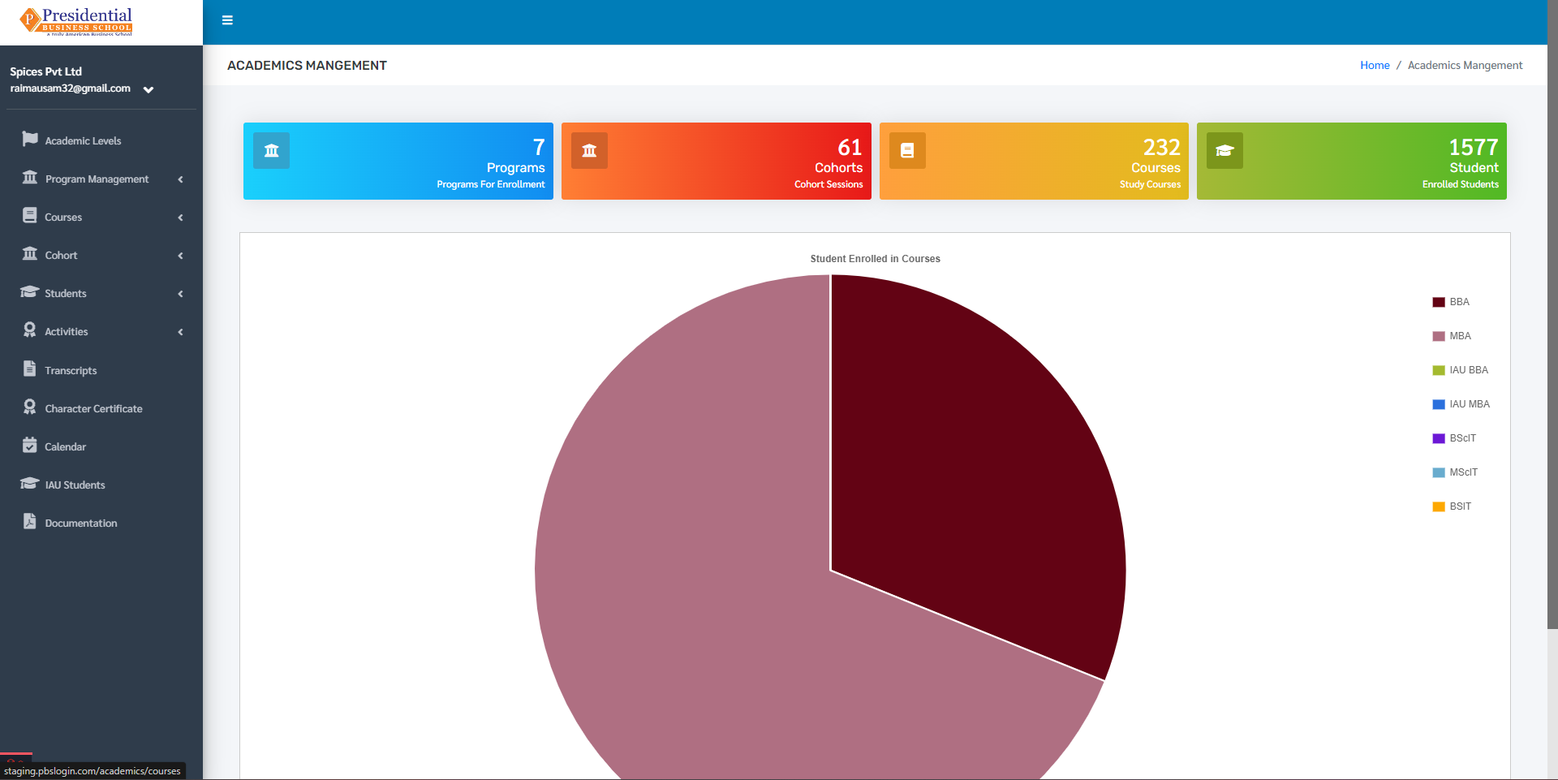1558x780 pixels.
Task: Toggle IAU MBA legend color swatch
Action: coord(1439,404)
